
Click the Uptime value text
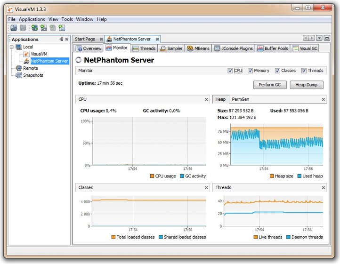point(110,83)
